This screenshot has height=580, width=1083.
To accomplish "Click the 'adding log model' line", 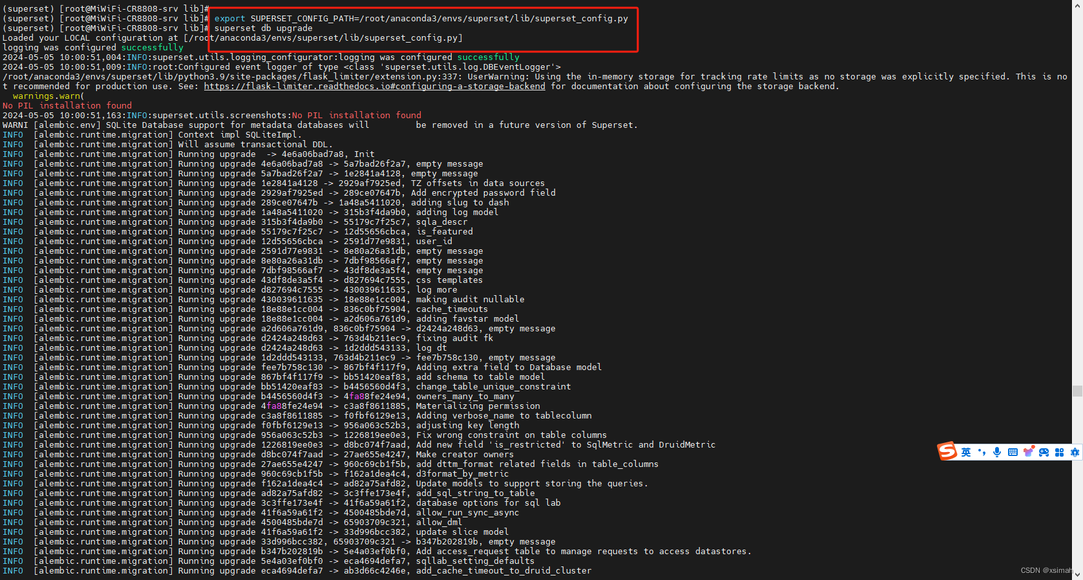I will tap(251, 212).
